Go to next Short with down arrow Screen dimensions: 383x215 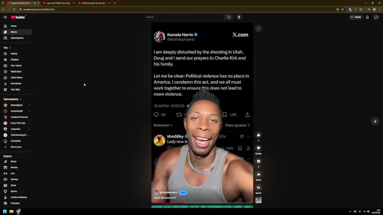(375, 121)
